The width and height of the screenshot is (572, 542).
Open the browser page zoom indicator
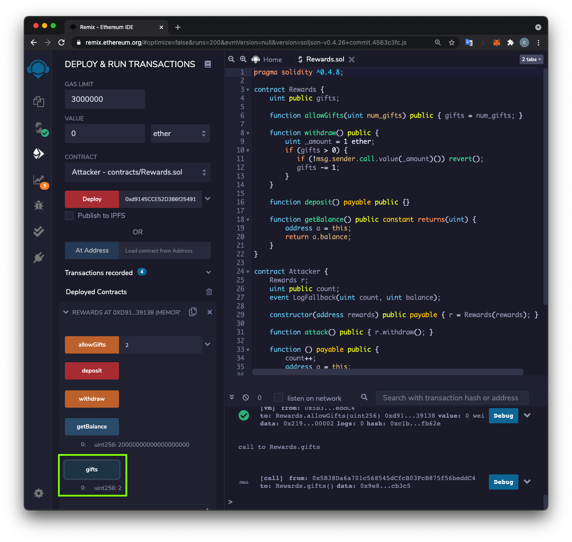[x=438, y=42]
